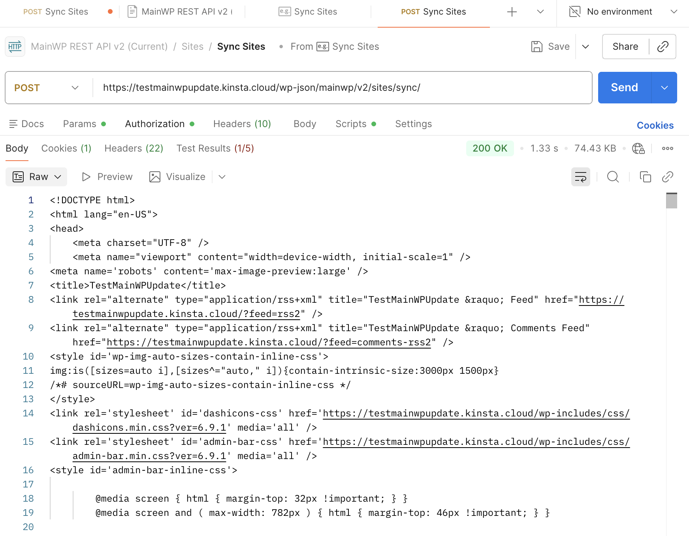Expand the Send button options arrow
Screen dimensions: 689x536
pyautogui.click(x=664, y=88)
